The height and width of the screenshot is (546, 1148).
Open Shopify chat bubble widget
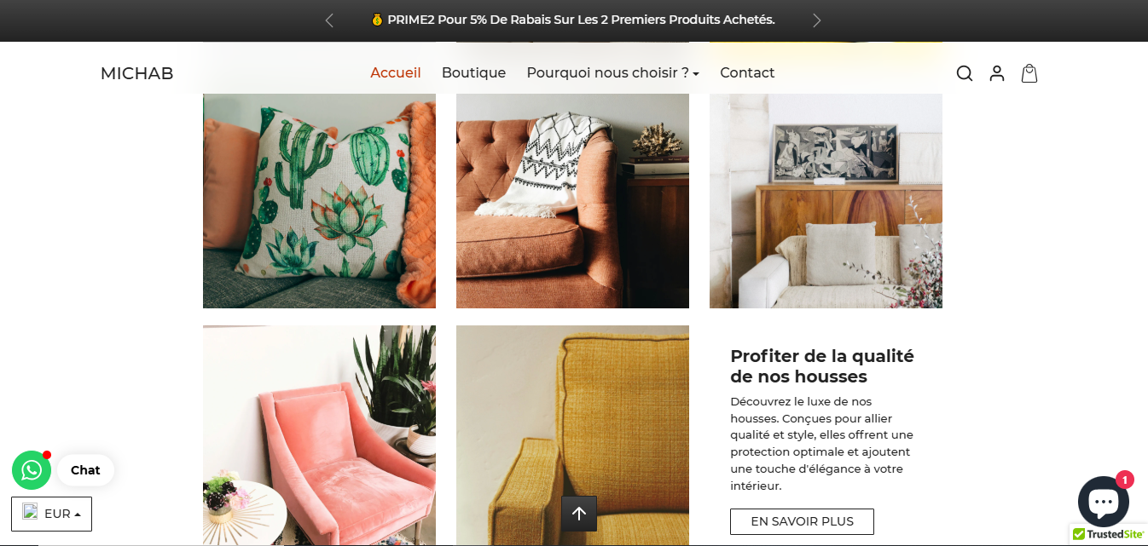[1104, 501]
